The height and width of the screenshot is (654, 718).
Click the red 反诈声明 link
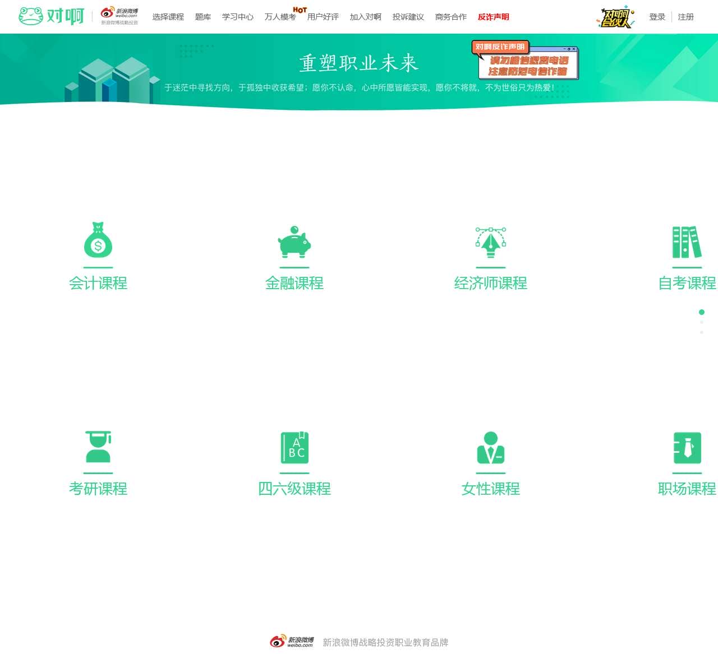(493, 17)
